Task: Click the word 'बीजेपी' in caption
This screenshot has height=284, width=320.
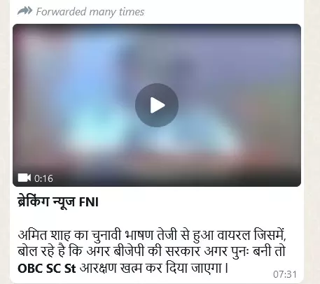Action: (129, 251)
